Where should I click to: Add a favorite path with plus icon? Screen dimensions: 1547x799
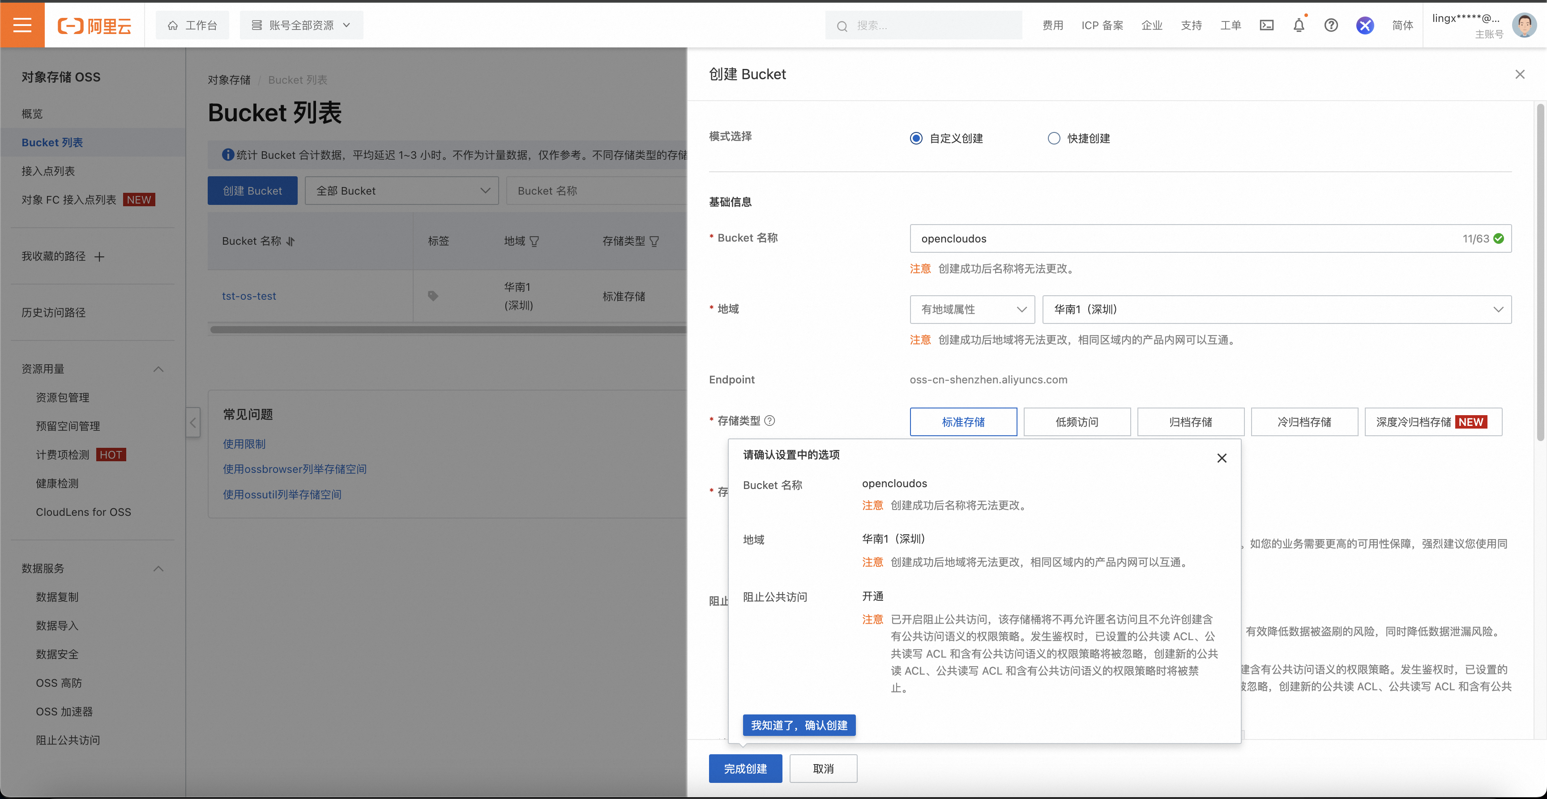99,257
